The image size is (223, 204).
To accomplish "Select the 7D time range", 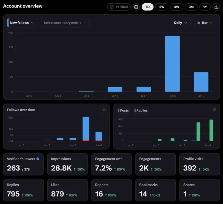I will [x=148, y=7].
